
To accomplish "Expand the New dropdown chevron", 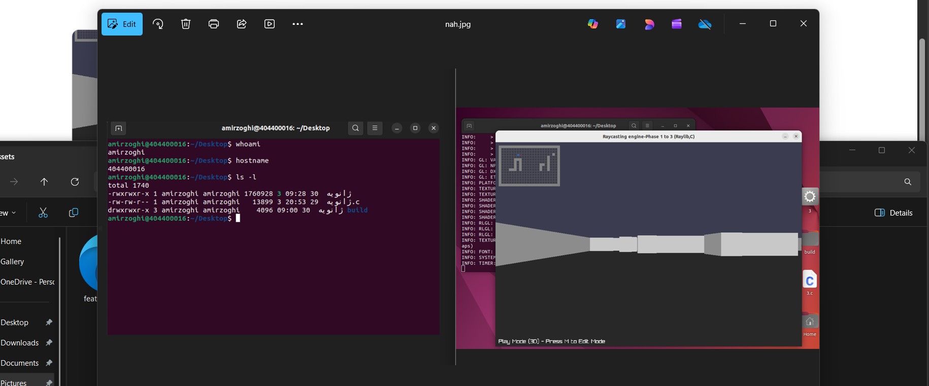I will click(13, 213).
